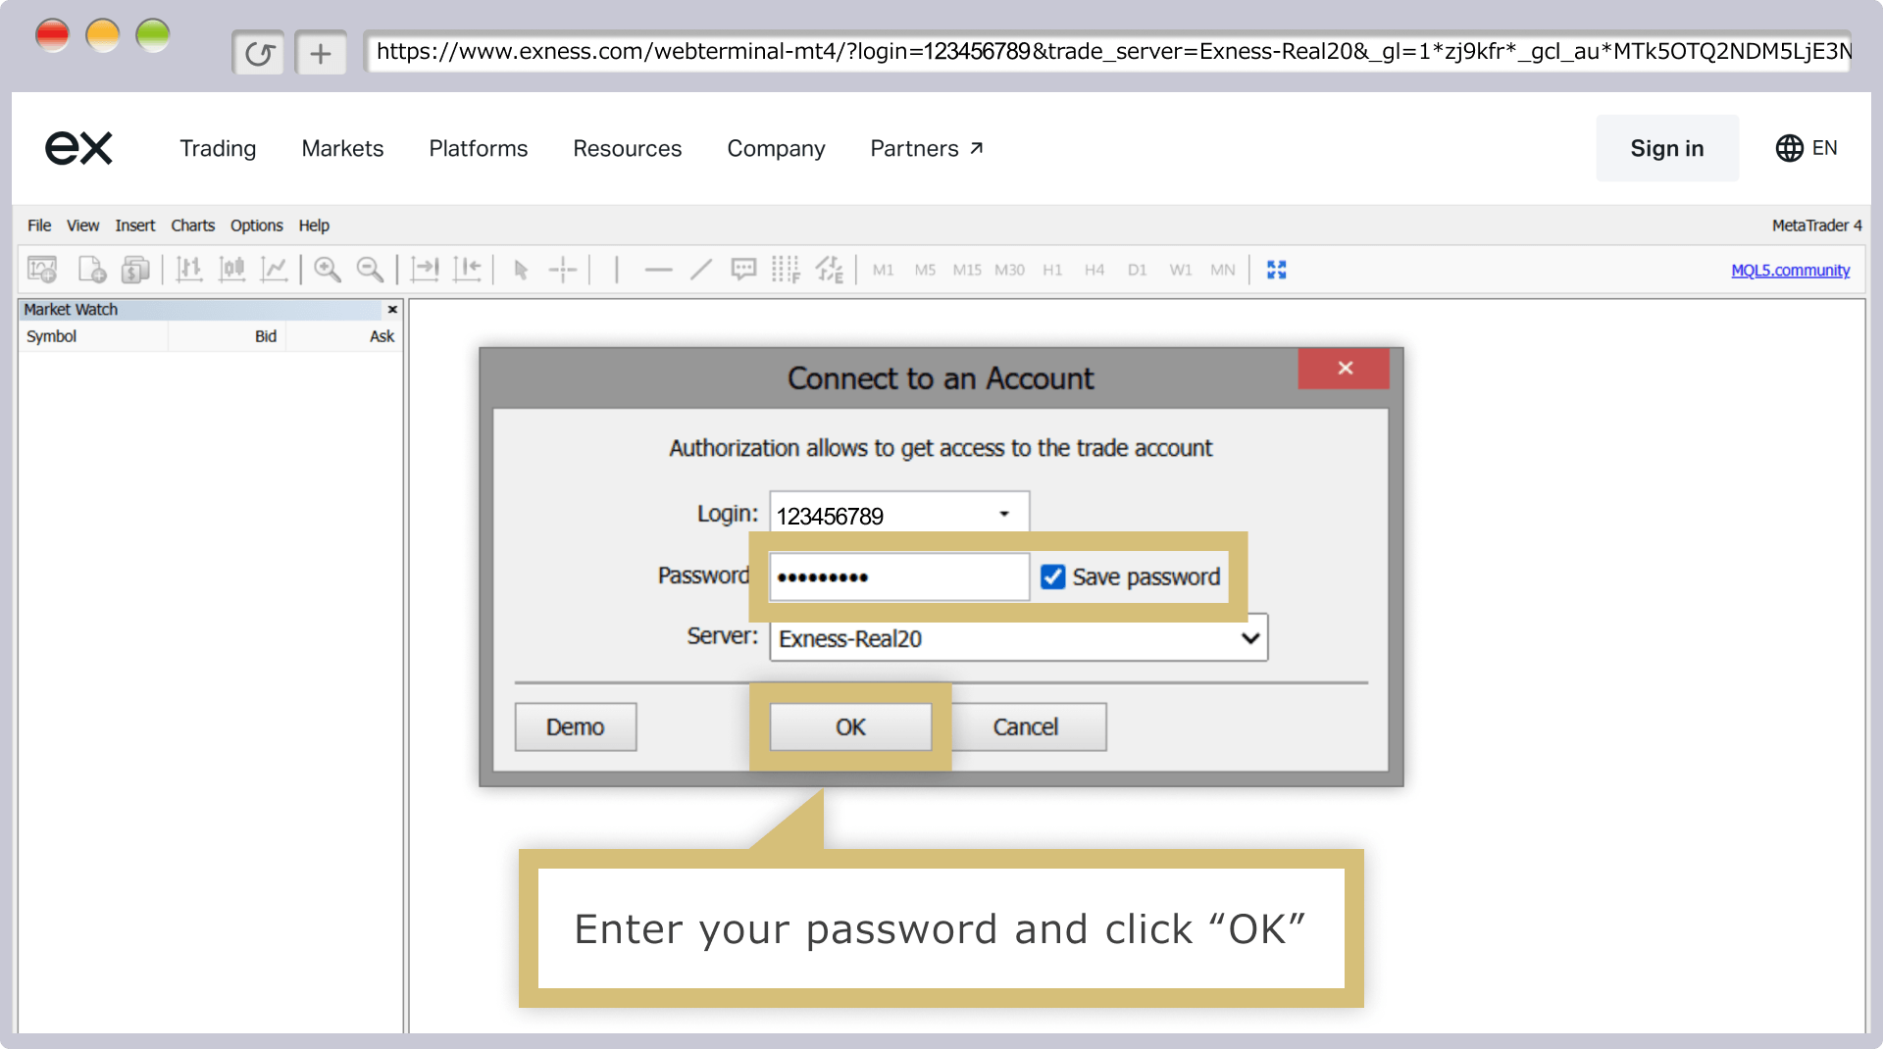Image resolution: width=1883 pixels, height=1049 pixels.
Task: Click the Ask column header
Action: [x=344, y=336]
